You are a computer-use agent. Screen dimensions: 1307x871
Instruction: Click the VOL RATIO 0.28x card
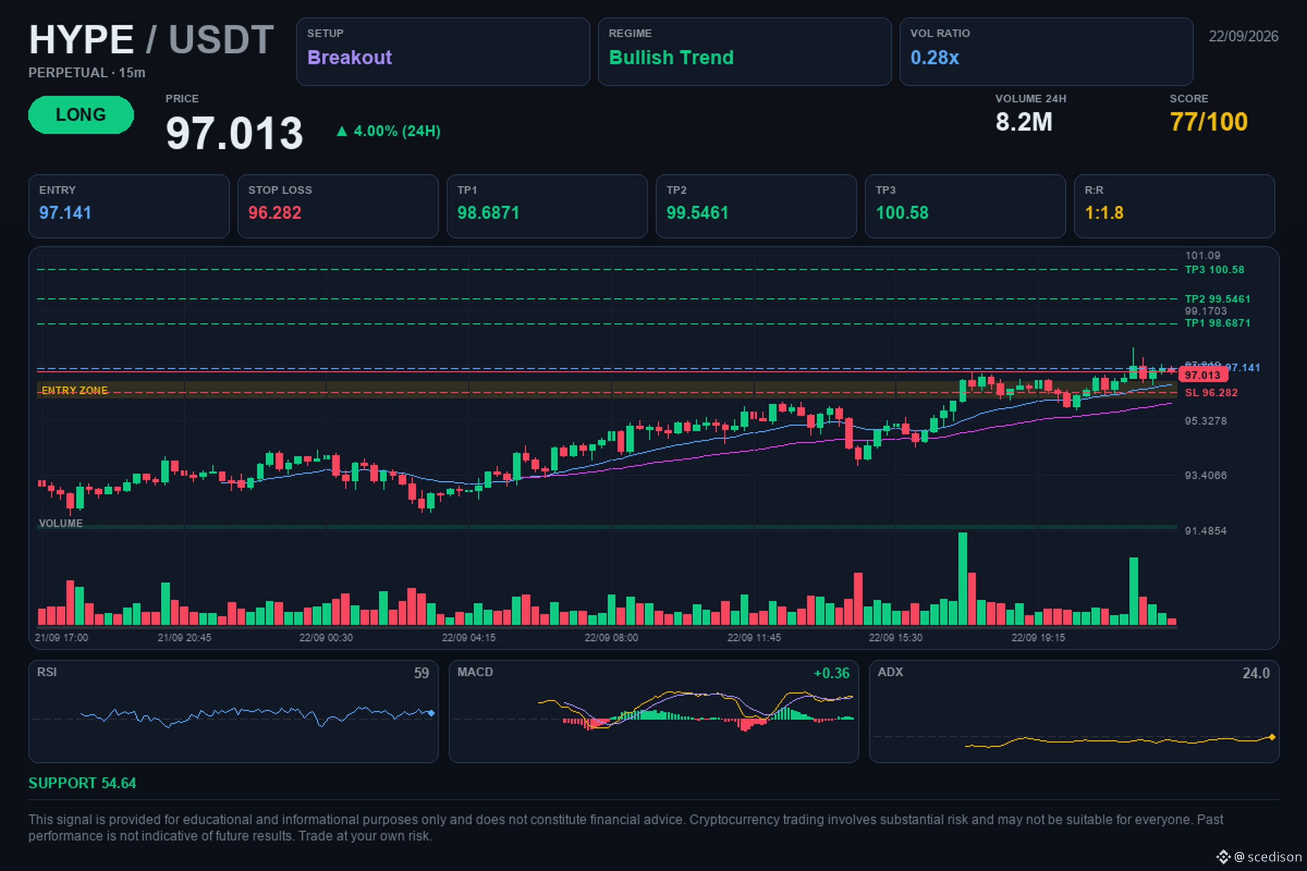tap(1046, 52)
